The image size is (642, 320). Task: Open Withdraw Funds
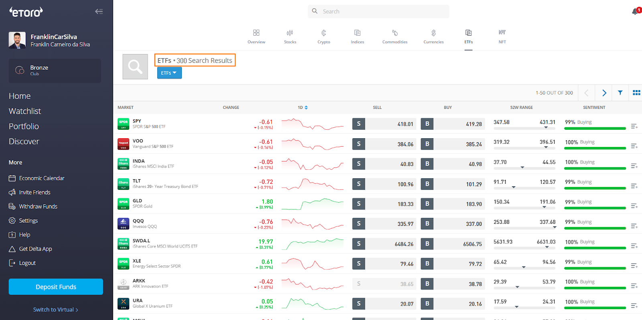click(x=33, y=206)
